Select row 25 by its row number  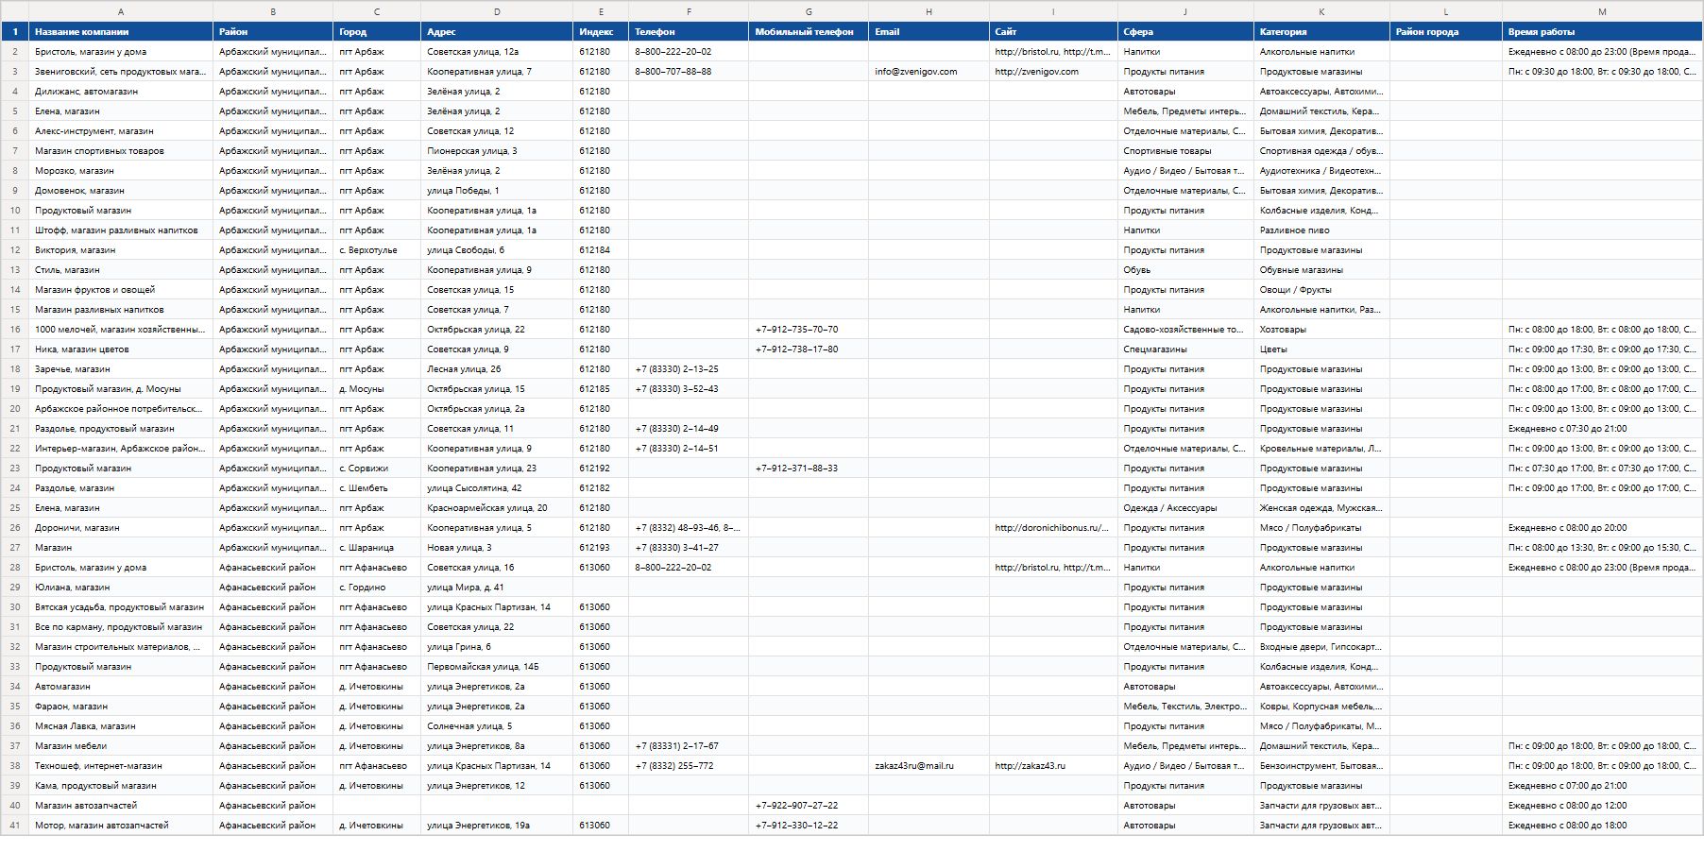click(15, 508)
